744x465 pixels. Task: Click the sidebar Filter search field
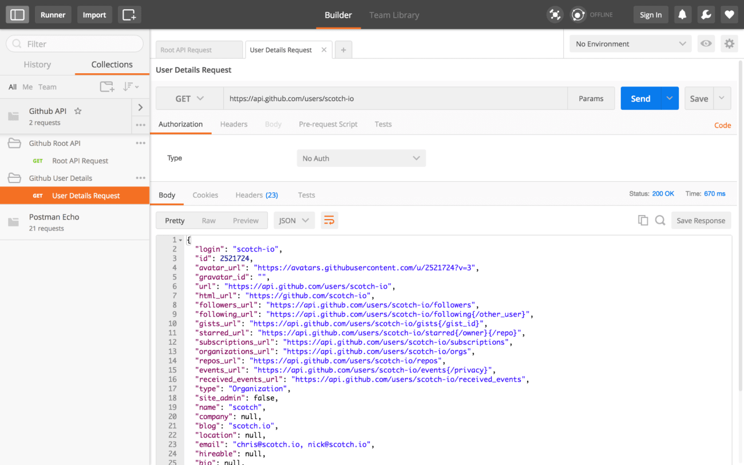pos(74,43)
